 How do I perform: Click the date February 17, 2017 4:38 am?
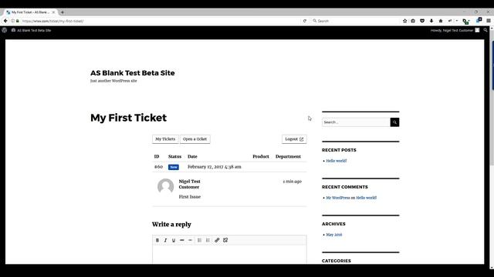click(215, 167)
